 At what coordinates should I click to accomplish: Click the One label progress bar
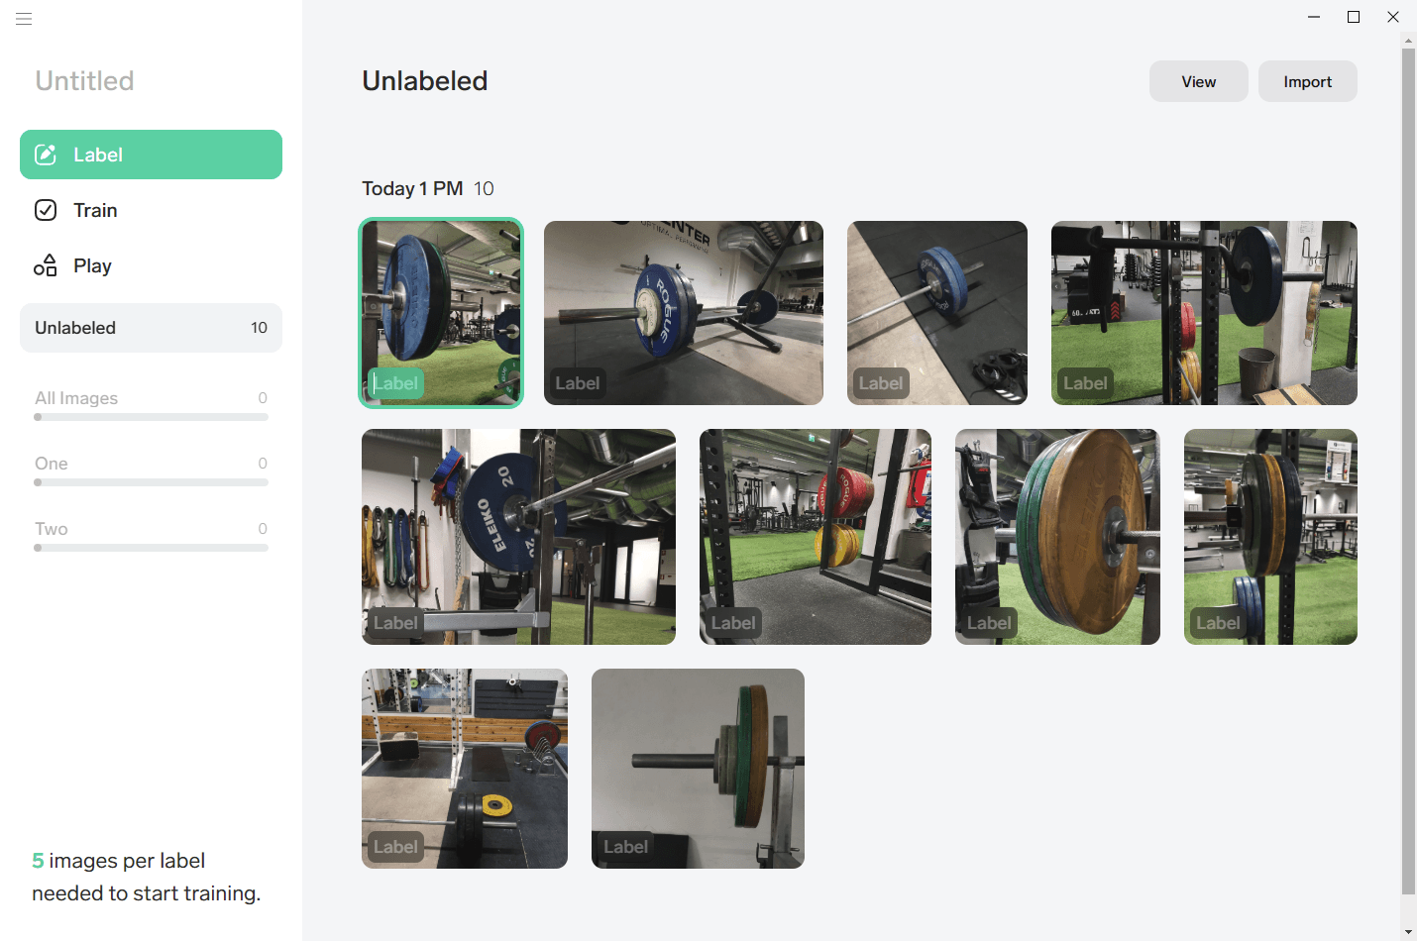tap(151, 482)
